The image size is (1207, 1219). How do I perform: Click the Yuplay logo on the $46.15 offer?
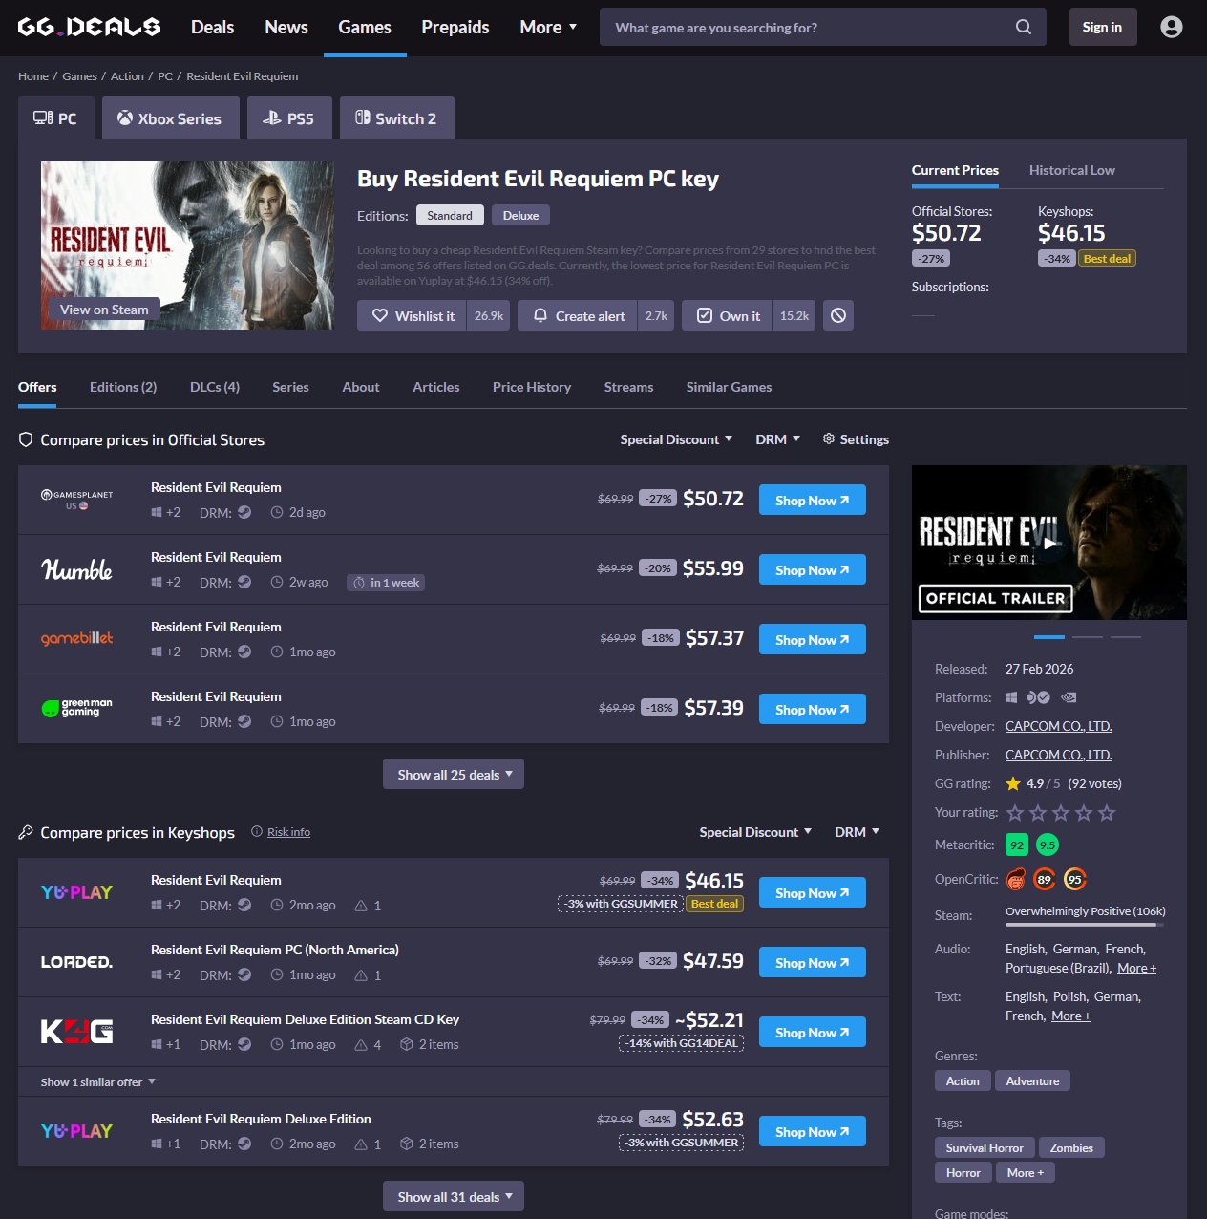76,892
